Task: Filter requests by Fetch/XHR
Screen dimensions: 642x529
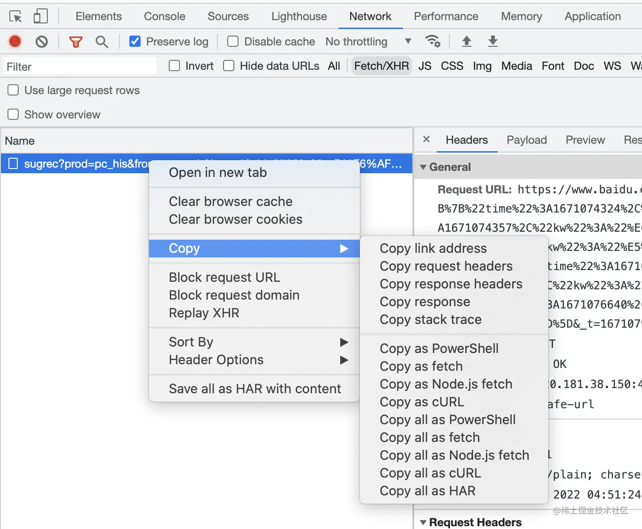Action: click(x=381, y=66)
